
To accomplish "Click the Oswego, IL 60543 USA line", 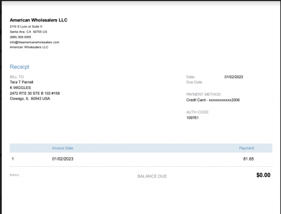I will click(x=30, y=99).
